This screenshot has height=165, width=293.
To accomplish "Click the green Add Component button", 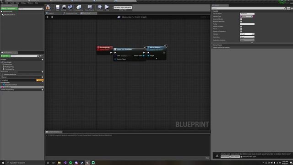I will pyautogui.click(x=9, y=9).
